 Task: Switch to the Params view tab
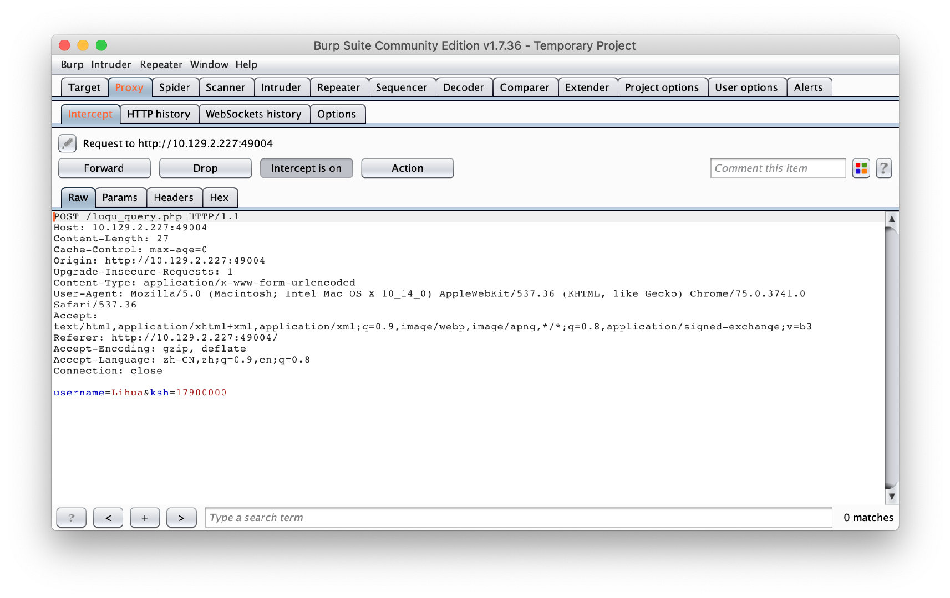click(120, 198)
